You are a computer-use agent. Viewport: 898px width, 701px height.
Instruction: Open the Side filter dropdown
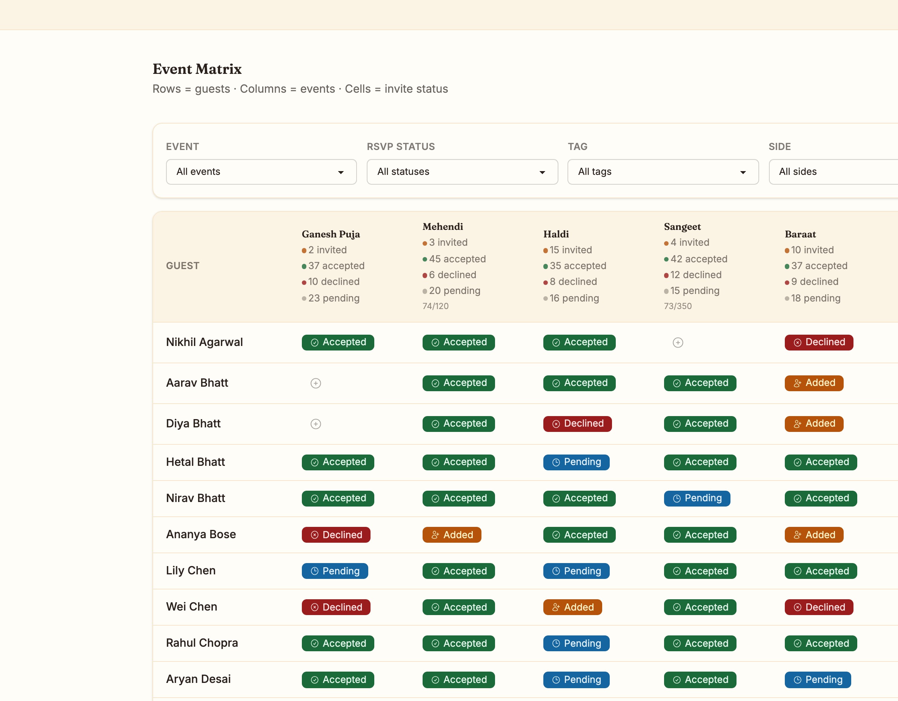point(833,171)
